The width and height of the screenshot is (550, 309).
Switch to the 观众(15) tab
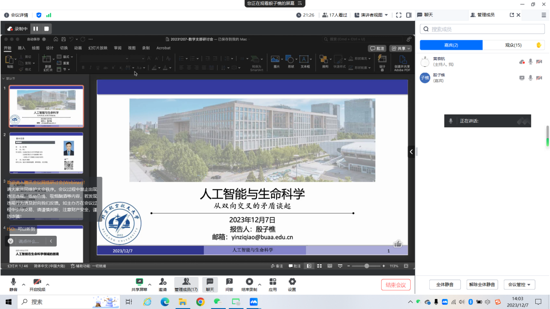coord(513,45)
